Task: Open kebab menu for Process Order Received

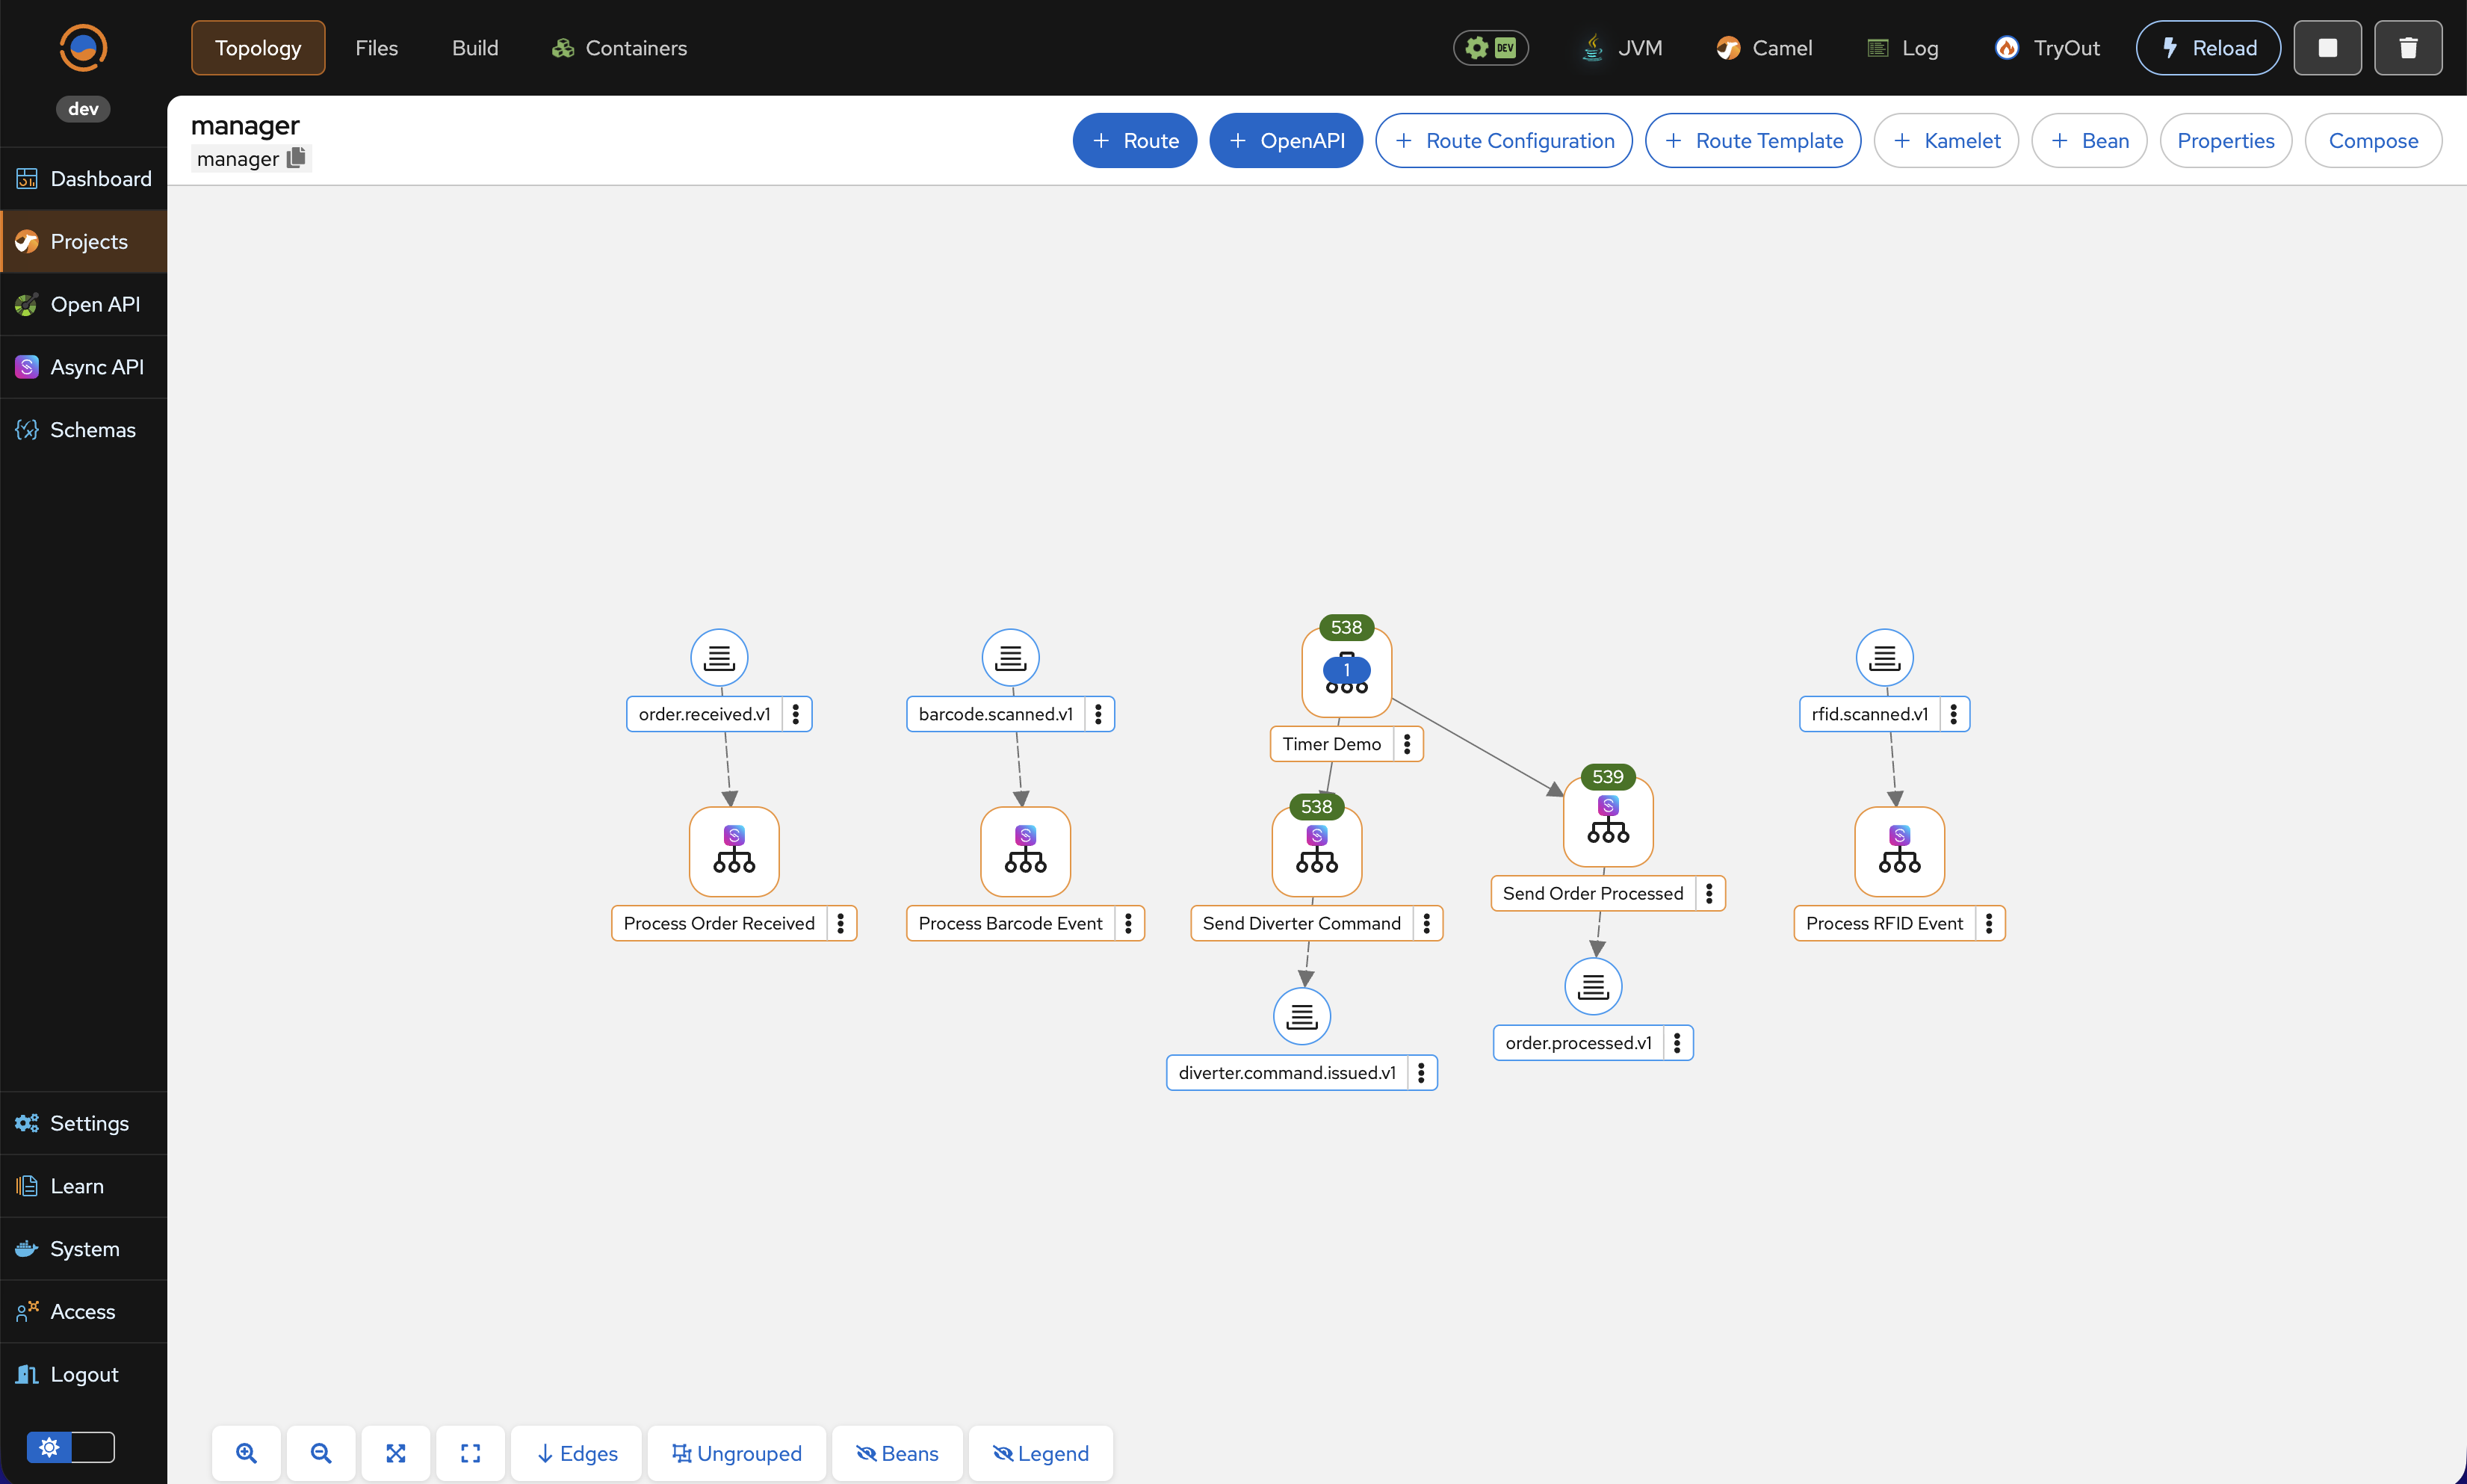Action: (841, 923)
